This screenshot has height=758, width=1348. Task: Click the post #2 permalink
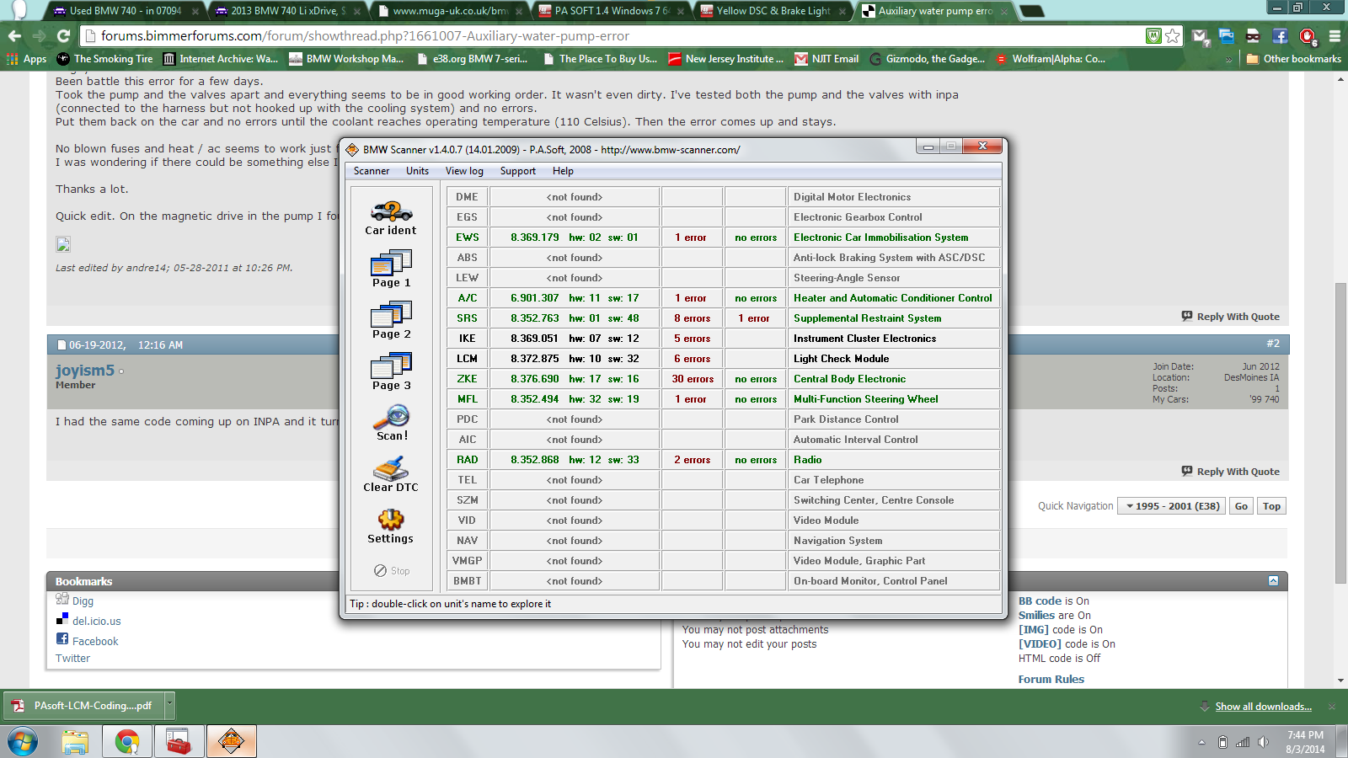click(x=1272, y=344)
